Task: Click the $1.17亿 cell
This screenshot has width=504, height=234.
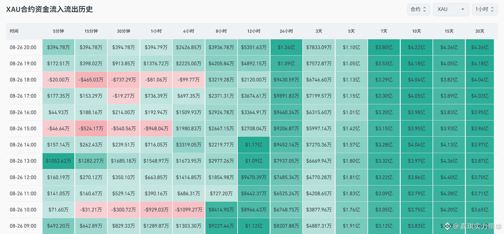Action: 254,145
